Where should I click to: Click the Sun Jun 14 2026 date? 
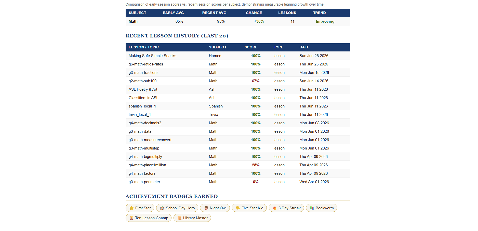pyautogui.click(x=314, y=81)
